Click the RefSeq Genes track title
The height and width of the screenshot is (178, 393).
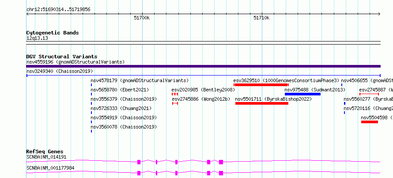(45, 151)
